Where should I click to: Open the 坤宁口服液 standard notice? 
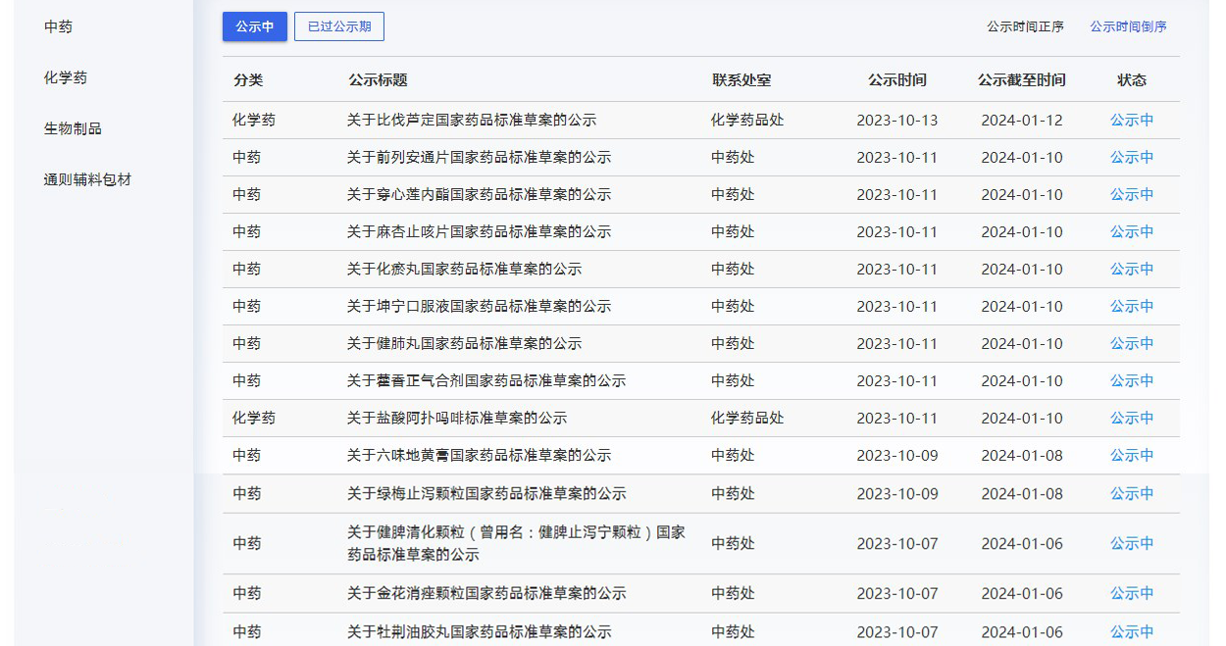click(x=478, y=307)
